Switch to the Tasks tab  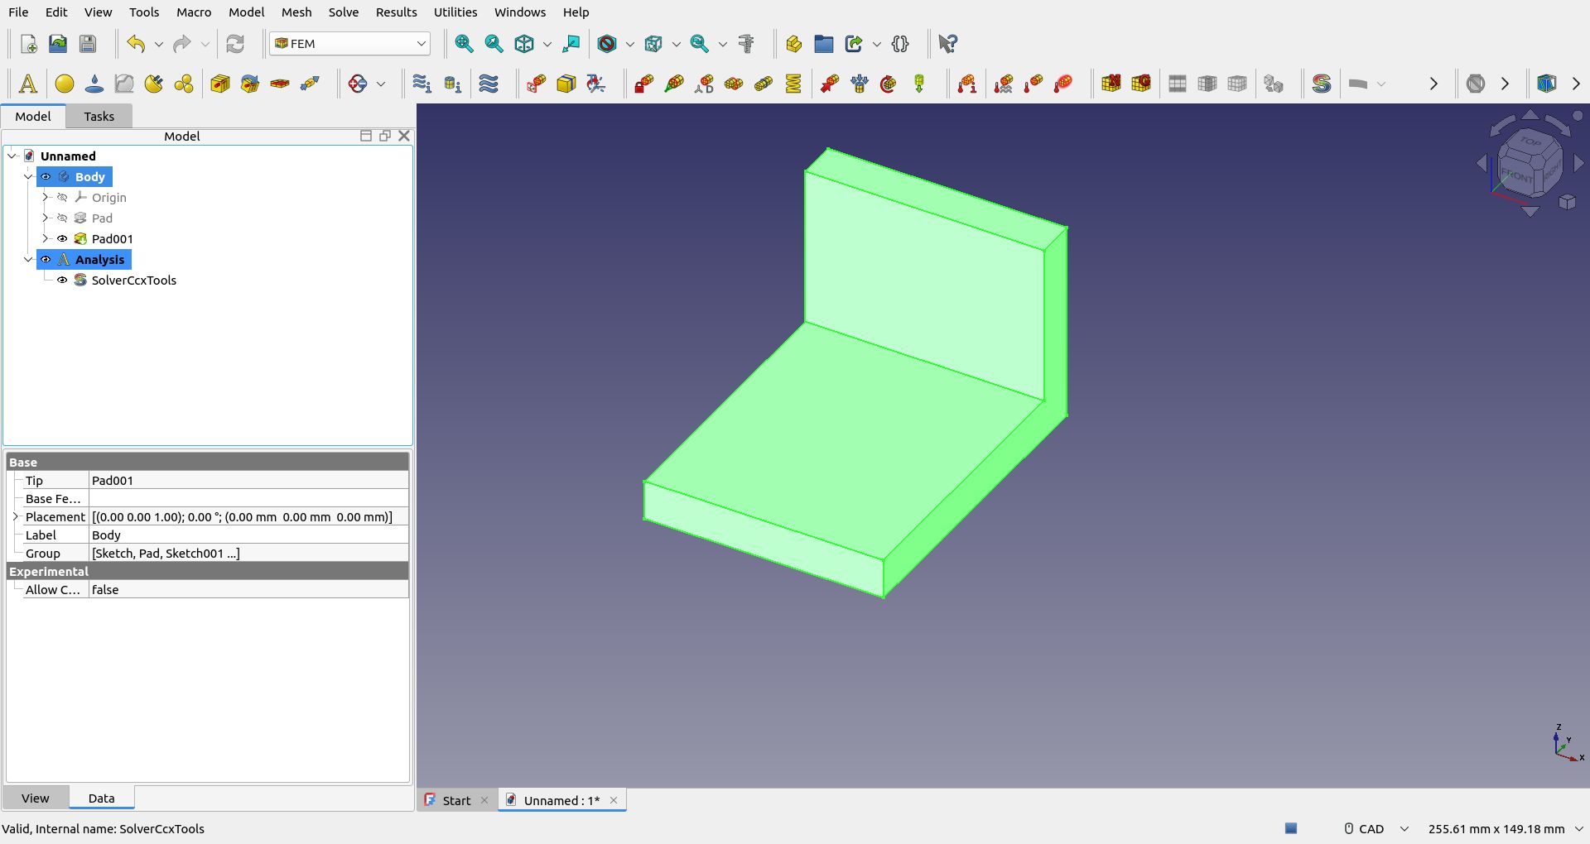(x=99, y=117)
